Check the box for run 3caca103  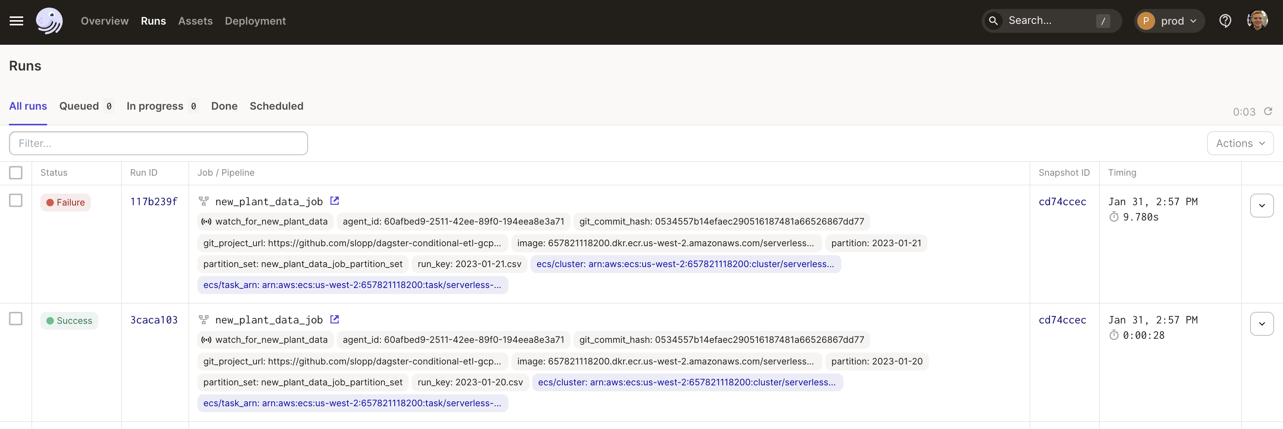click(x=16, y=319)
